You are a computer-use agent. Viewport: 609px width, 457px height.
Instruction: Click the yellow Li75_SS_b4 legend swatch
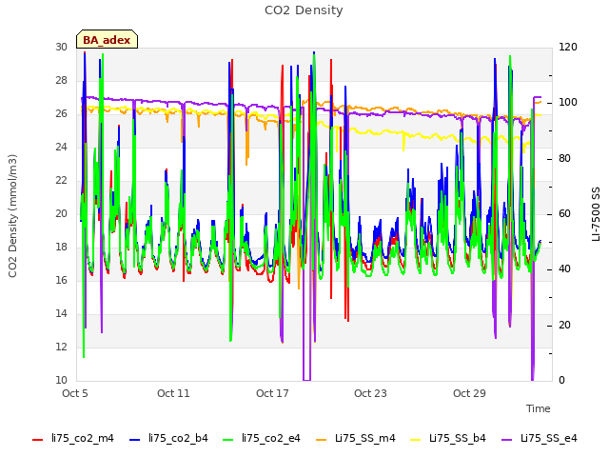click(x=416, y=440)
